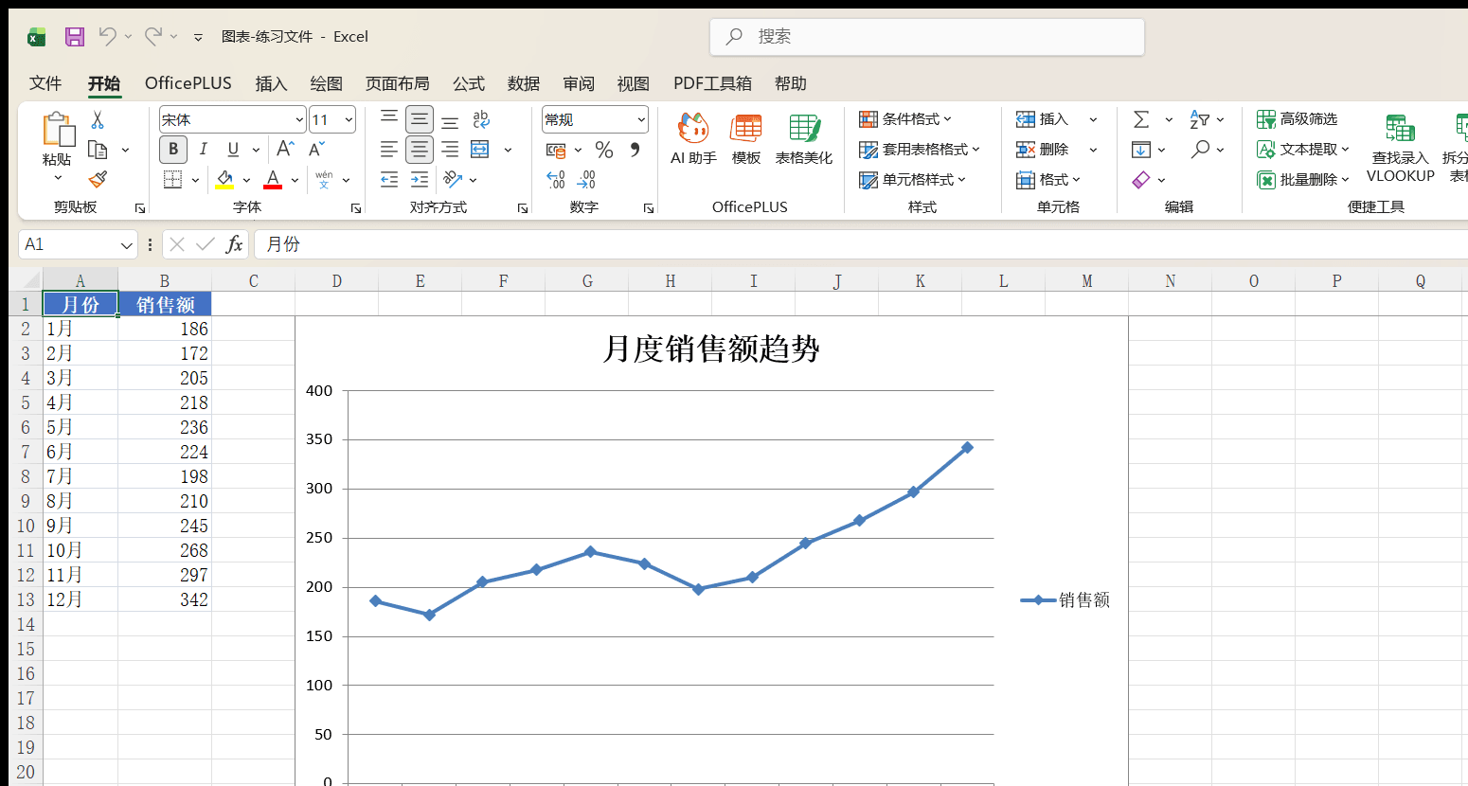1468x786 pixels.
Task: Open the font name 宋体 dropdown
Action: 299,119
